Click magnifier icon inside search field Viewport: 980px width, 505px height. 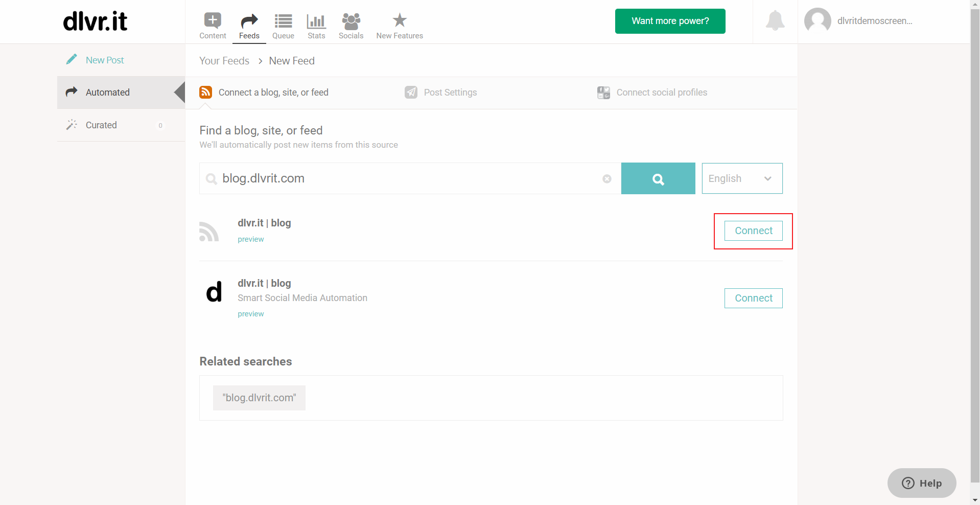211,179
